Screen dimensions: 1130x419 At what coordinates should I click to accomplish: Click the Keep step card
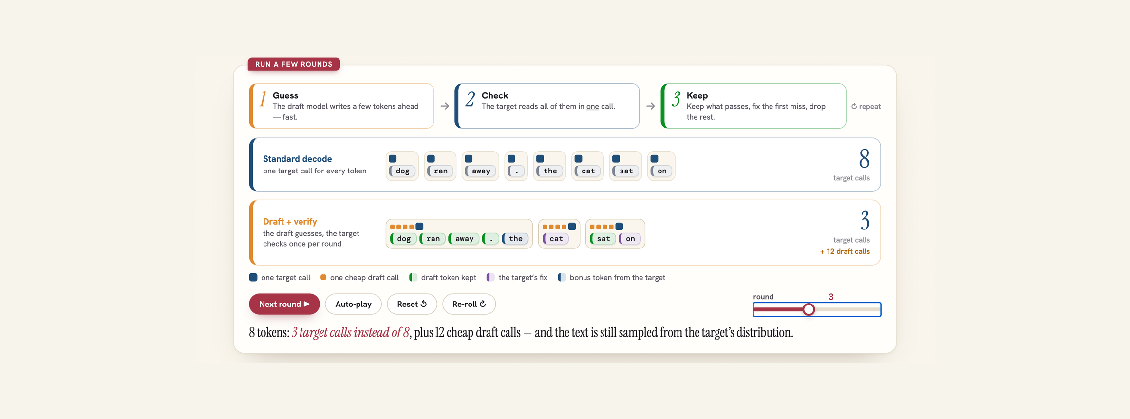tap(753, 106)
